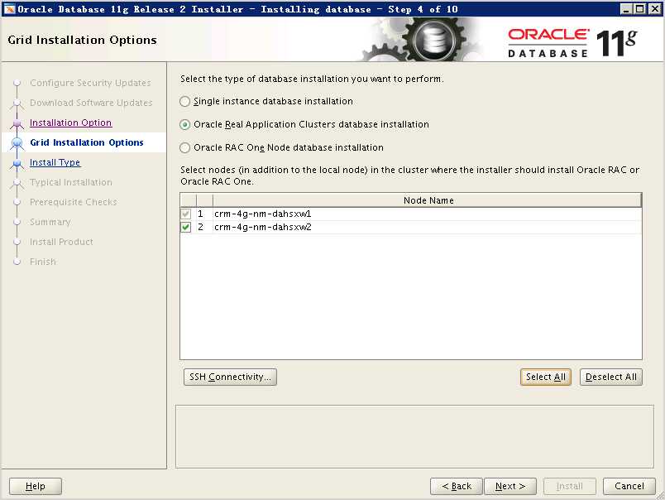
Task: Minimize the installer window
Action: point(626,8)
